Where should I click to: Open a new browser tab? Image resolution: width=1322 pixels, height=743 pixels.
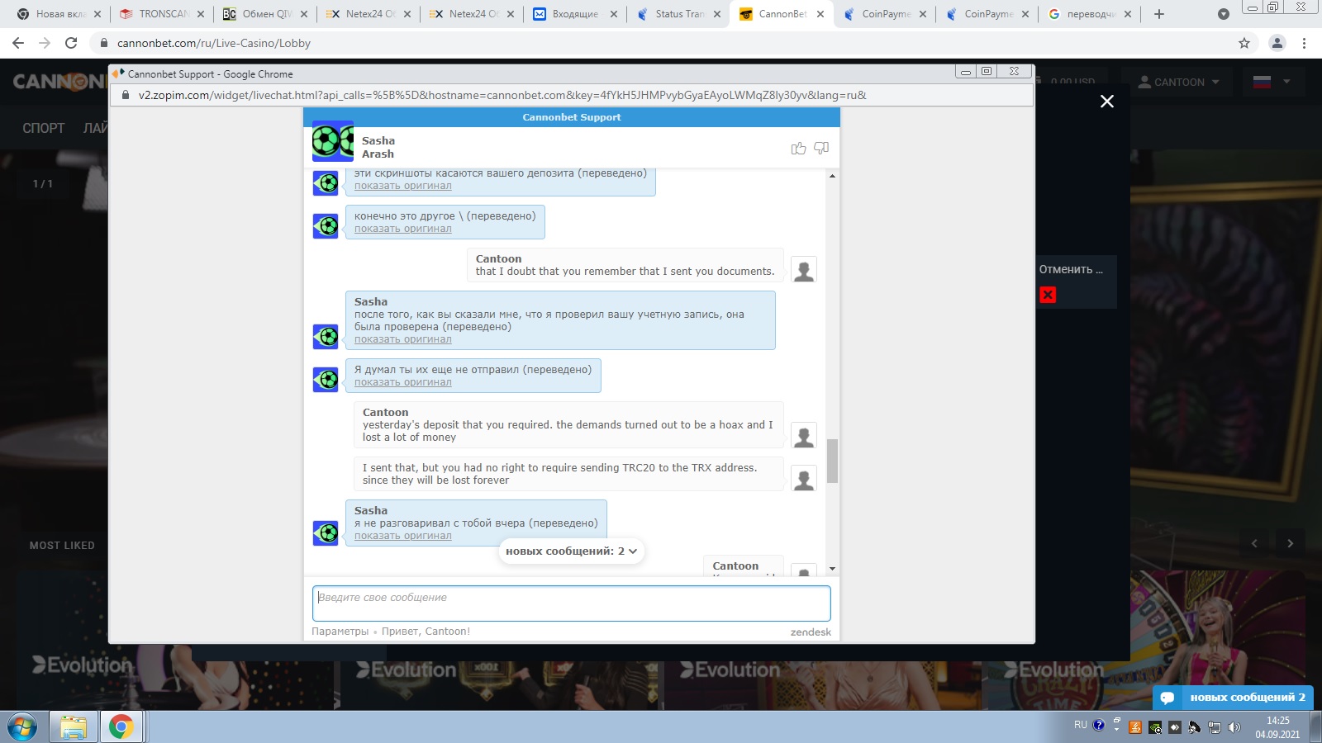[1159, 14]
